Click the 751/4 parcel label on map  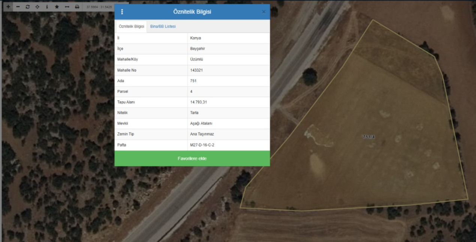(369, 137)
